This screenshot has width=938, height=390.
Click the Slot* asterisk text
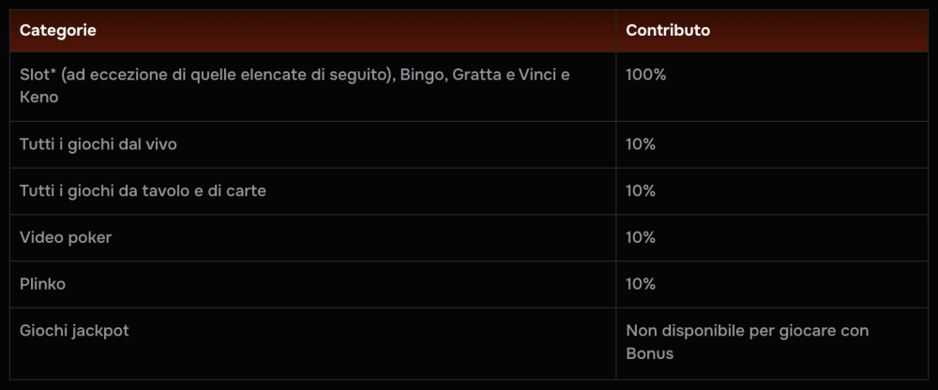[x=38, y=75]
